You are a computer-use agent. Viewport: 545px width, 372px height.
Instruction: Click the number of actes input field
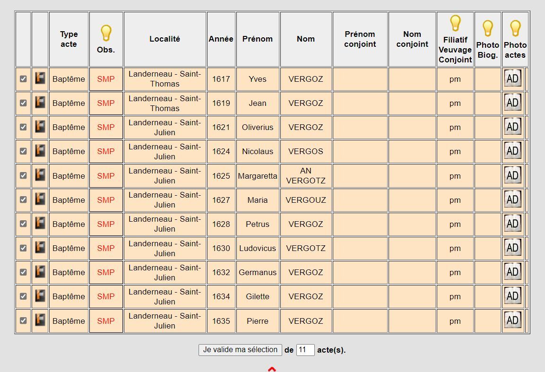point(305,350)
